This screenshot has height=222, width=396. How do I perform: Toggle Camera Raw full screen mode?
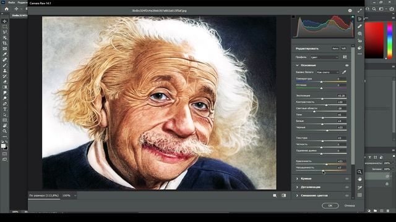point(359,10)
